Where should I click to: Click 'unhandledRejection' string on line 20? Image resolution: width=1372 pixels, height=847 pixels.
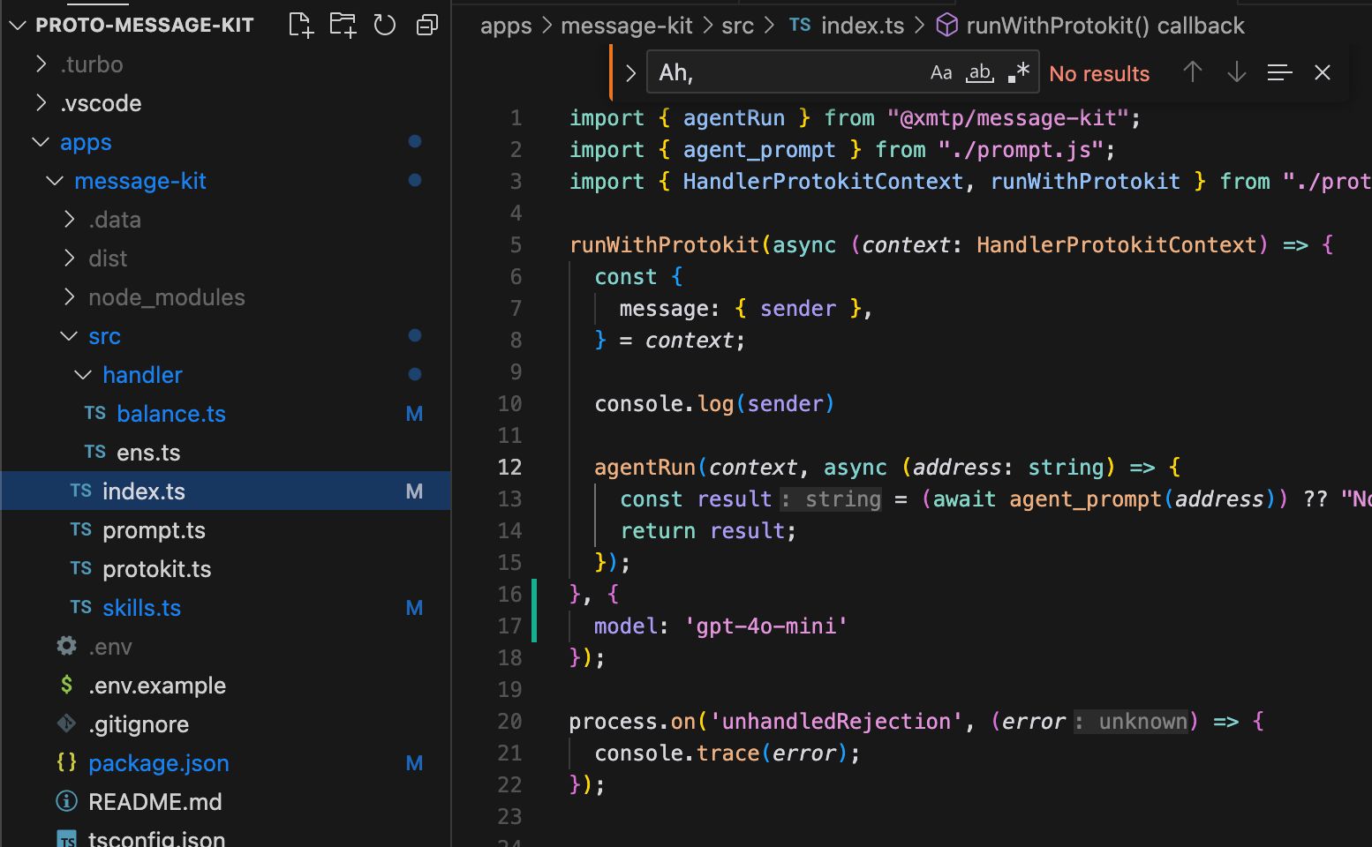[836, 722]
